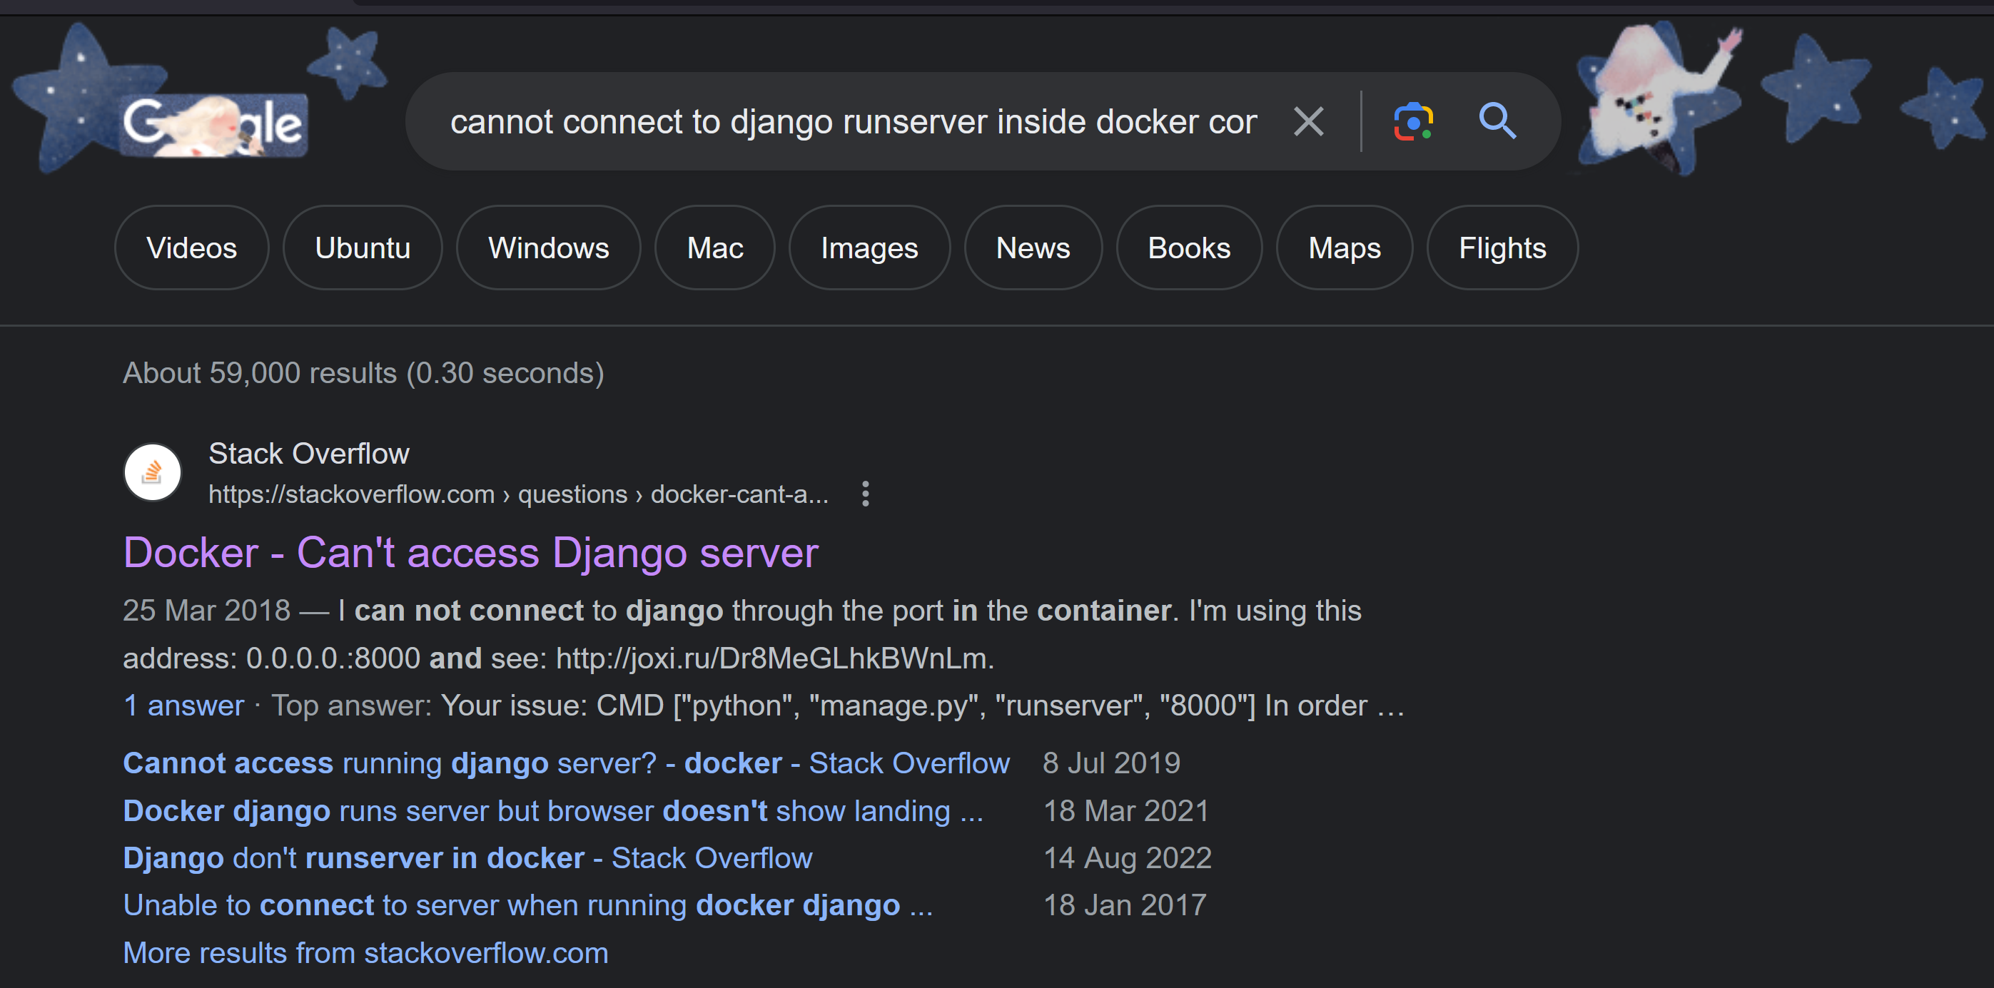
Task: Filter results by Windows chip
Action: [548, 248]
